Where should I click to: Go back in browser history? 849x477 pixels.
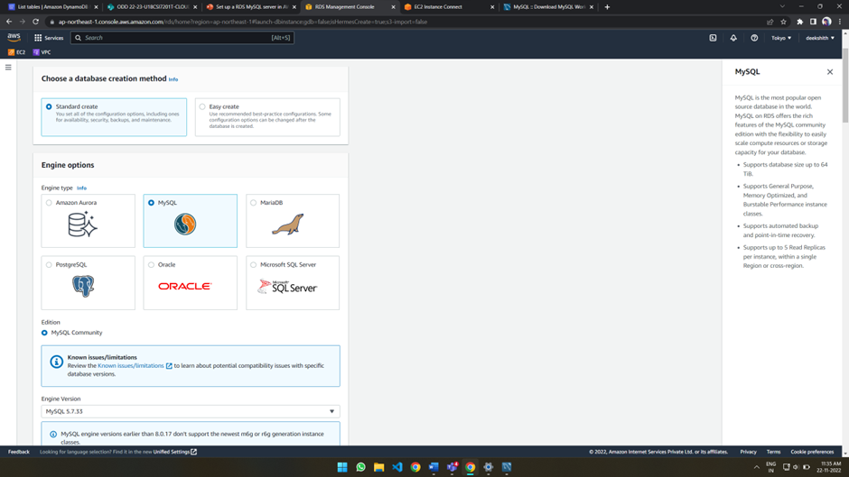click(9, 22)
